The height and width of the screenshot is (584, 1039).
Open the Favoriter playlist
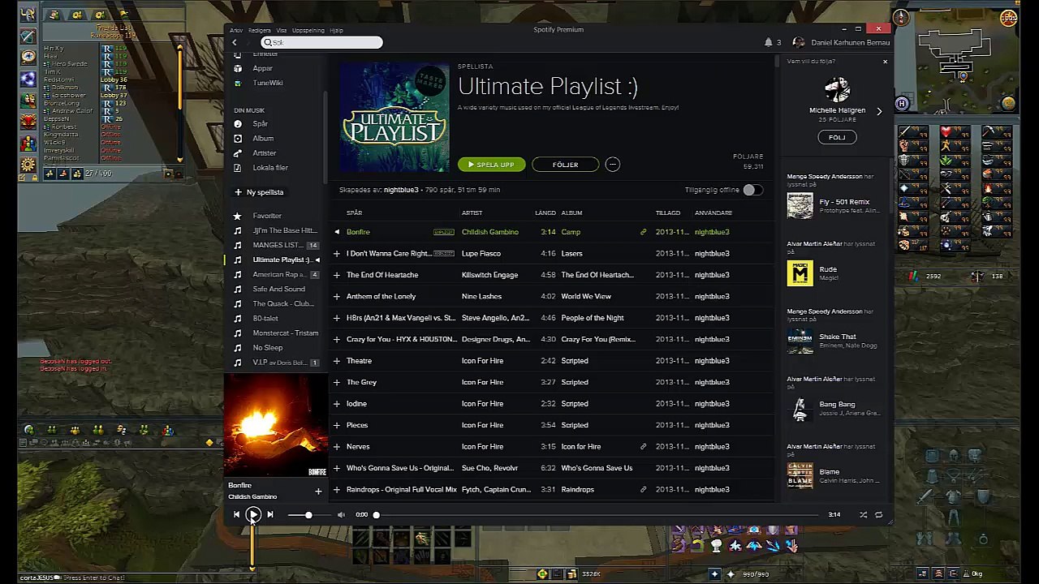(x=267, y=216)
